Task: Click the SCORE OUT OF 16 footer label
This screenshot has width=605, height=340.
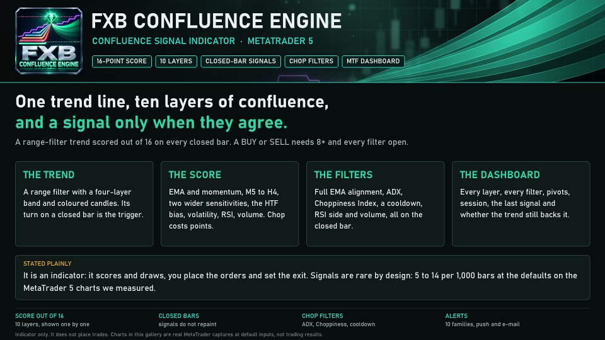Action: pos(39,315)
